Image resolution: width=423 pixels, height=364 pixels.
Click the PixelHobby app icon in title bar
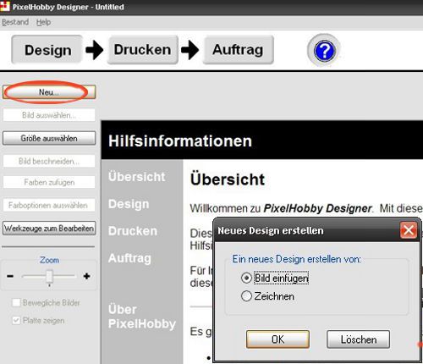click(5, 6)
